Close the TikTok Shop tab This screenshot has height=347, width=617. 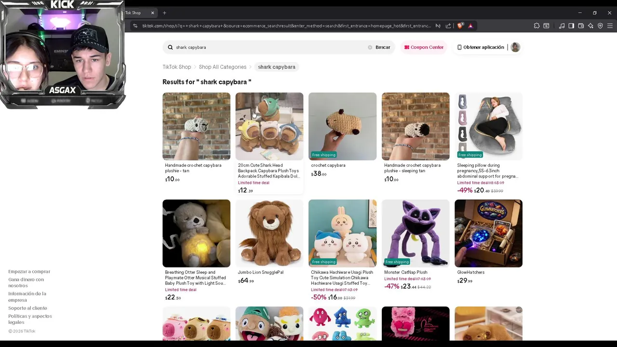(152, 13)
